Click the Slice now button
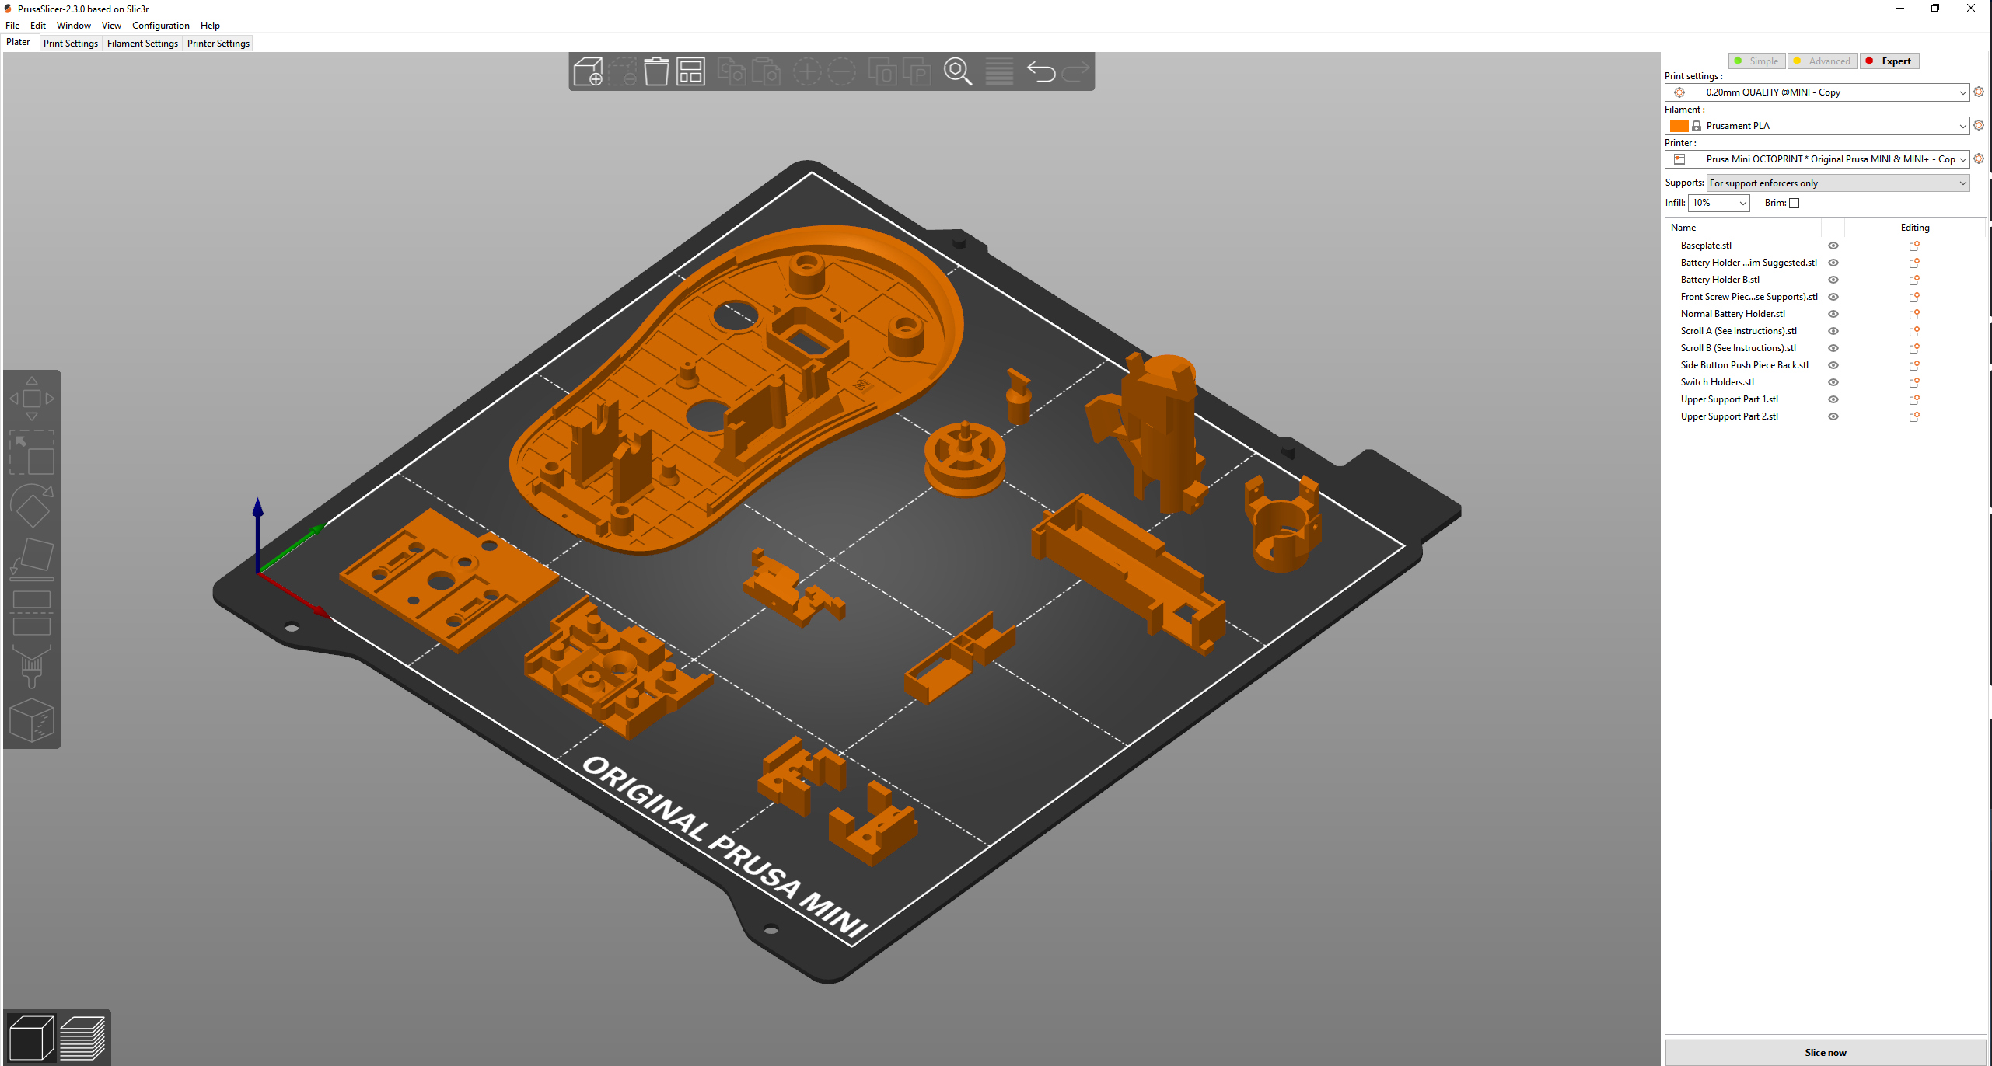Viewport: 1992px width, 1066px height. point(1826,1051)
